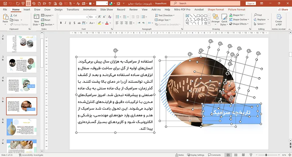Insert a New Slide
Viewport: 292px width, 157px height.
pyautogui.click(x=36, y=20)
